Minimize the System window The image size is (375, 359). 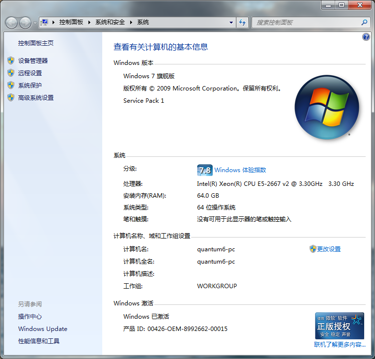pos(328,5)
